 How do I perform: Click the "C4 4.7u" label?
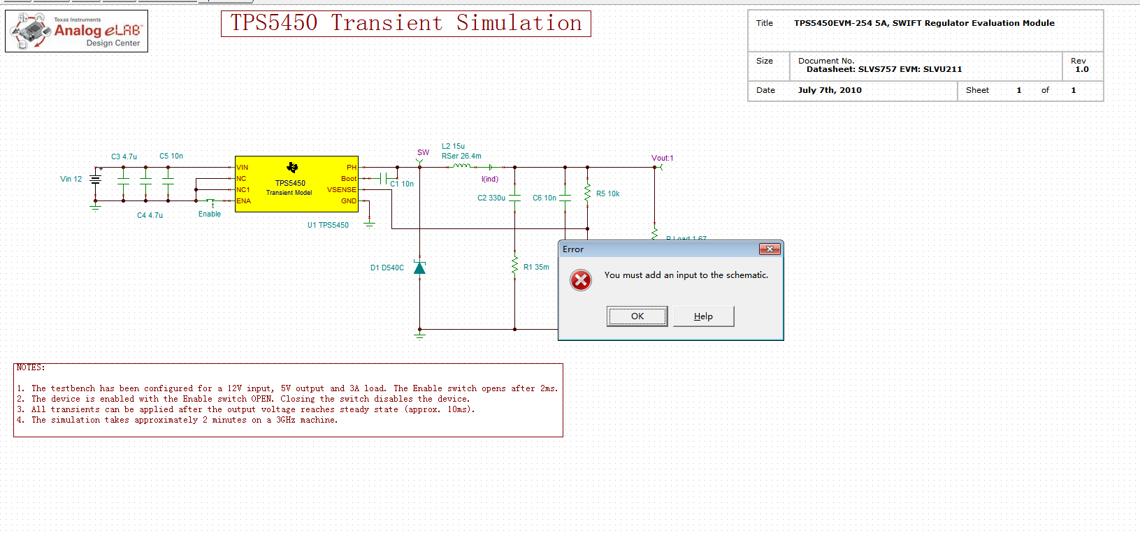(x=150, y=215)
